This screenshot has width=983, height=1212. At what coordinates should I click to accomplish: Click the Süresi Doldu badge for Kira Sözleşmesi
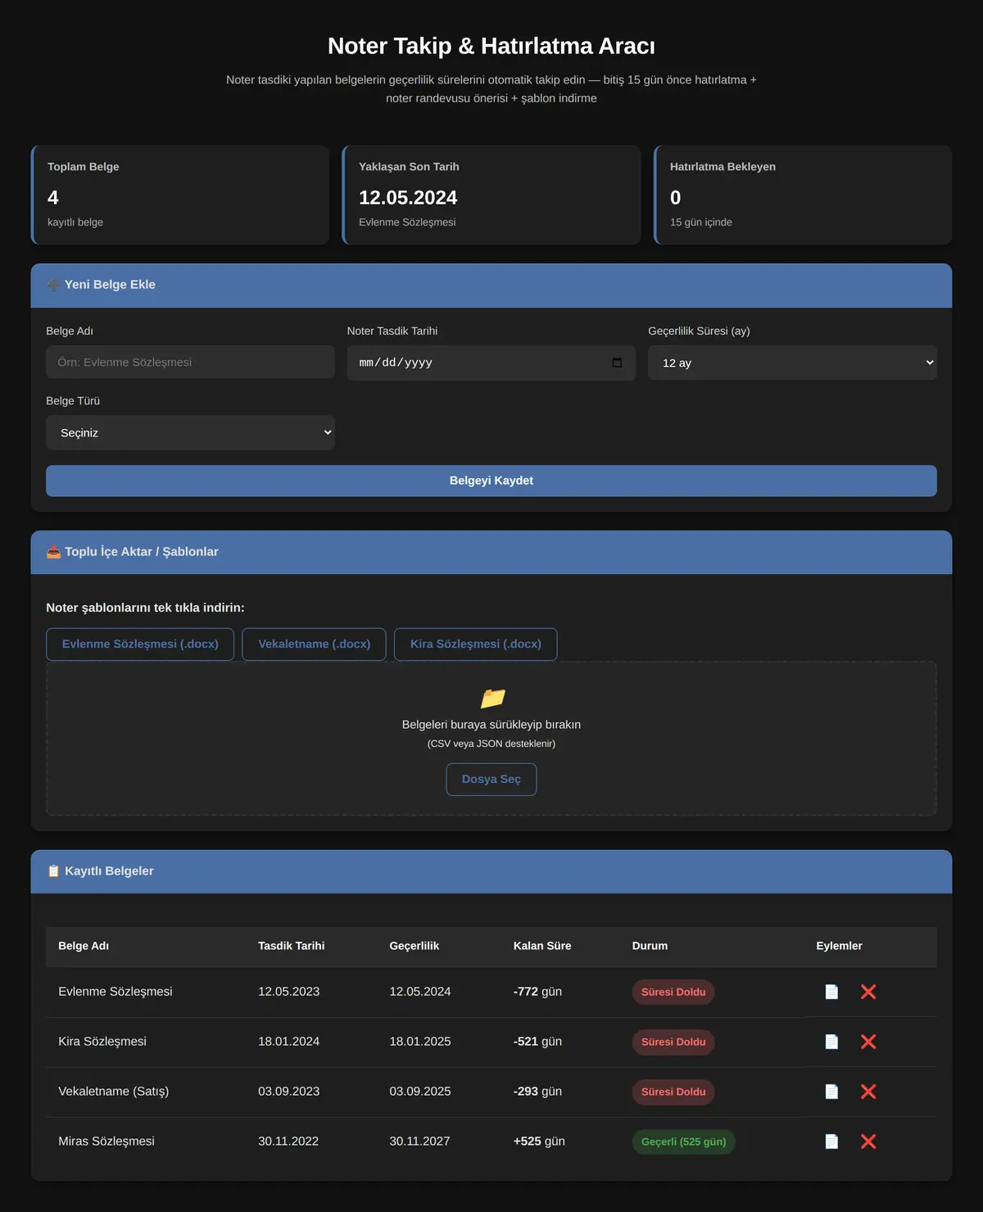pyautogui.click(x=673, y=1042)
